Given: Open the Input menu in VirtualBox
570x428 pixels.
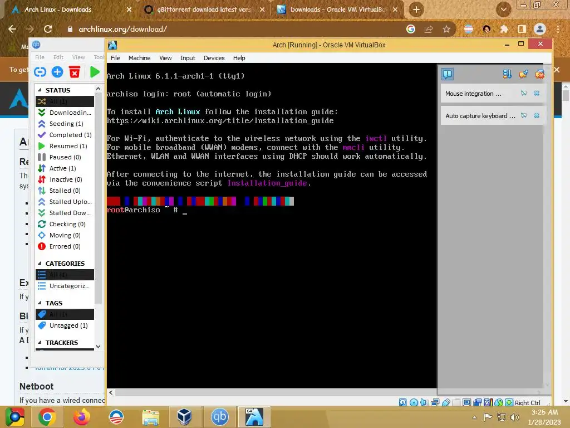Looking at the screenshot, I should pyautogui.click(x=188, y=58).
